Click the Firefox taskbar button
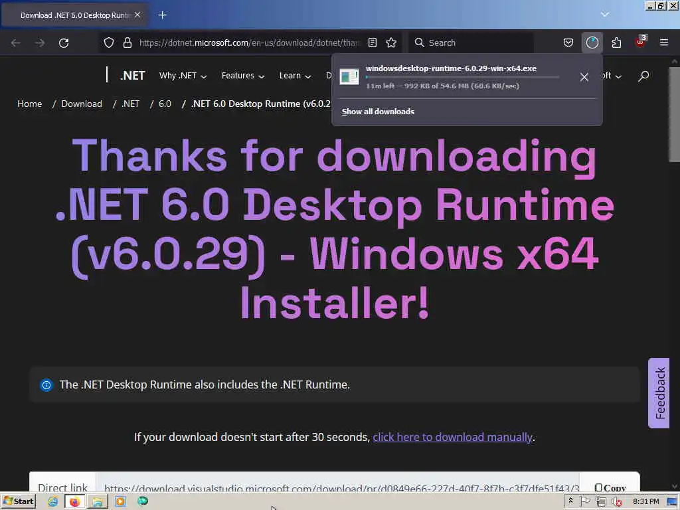 pyautogui.click(x=75, y=501)
